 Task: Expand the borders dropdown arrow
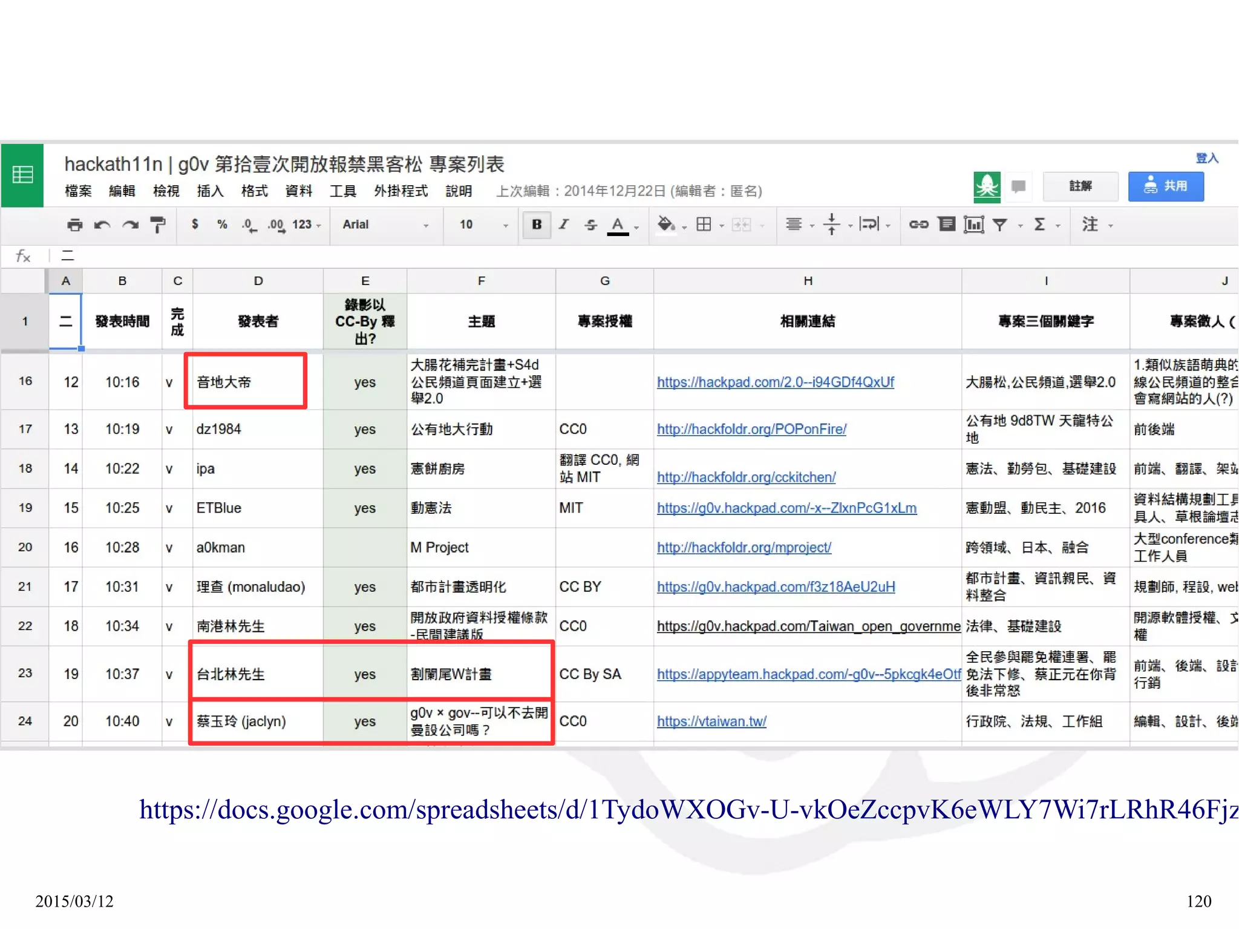721,226
